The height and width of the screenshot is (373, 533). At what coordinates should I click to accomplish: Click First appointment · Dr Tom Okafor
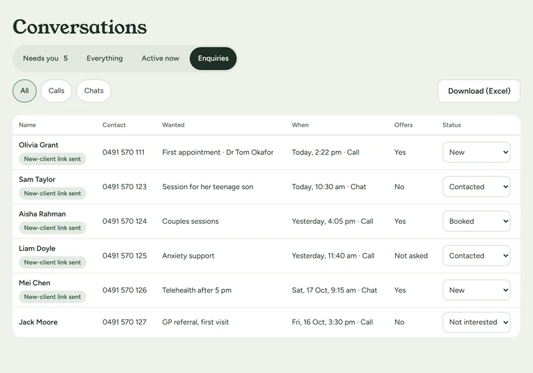pyautogui.click(x=218, y=152)
